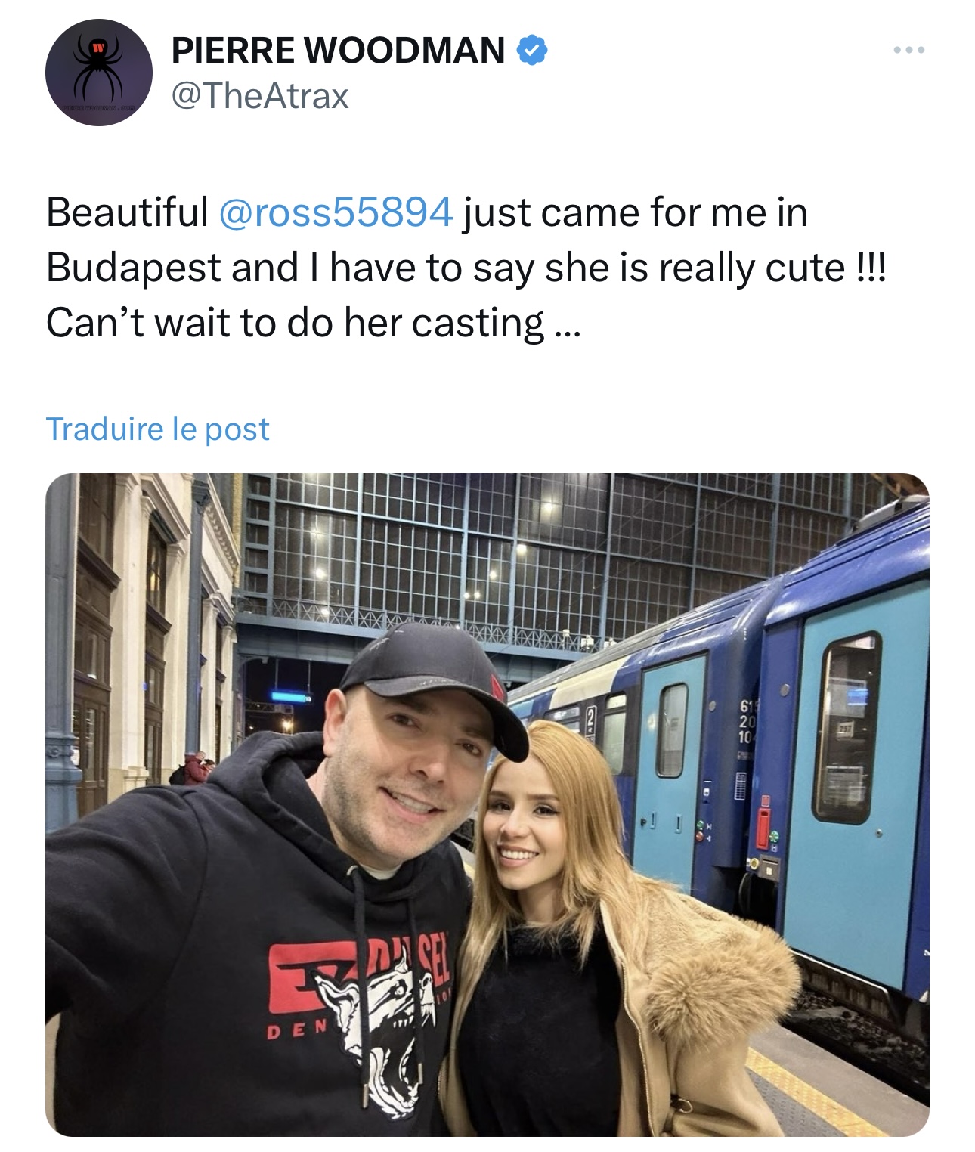
Task: Open the @ross55894 mention
Action: click(x=336, y=212)
